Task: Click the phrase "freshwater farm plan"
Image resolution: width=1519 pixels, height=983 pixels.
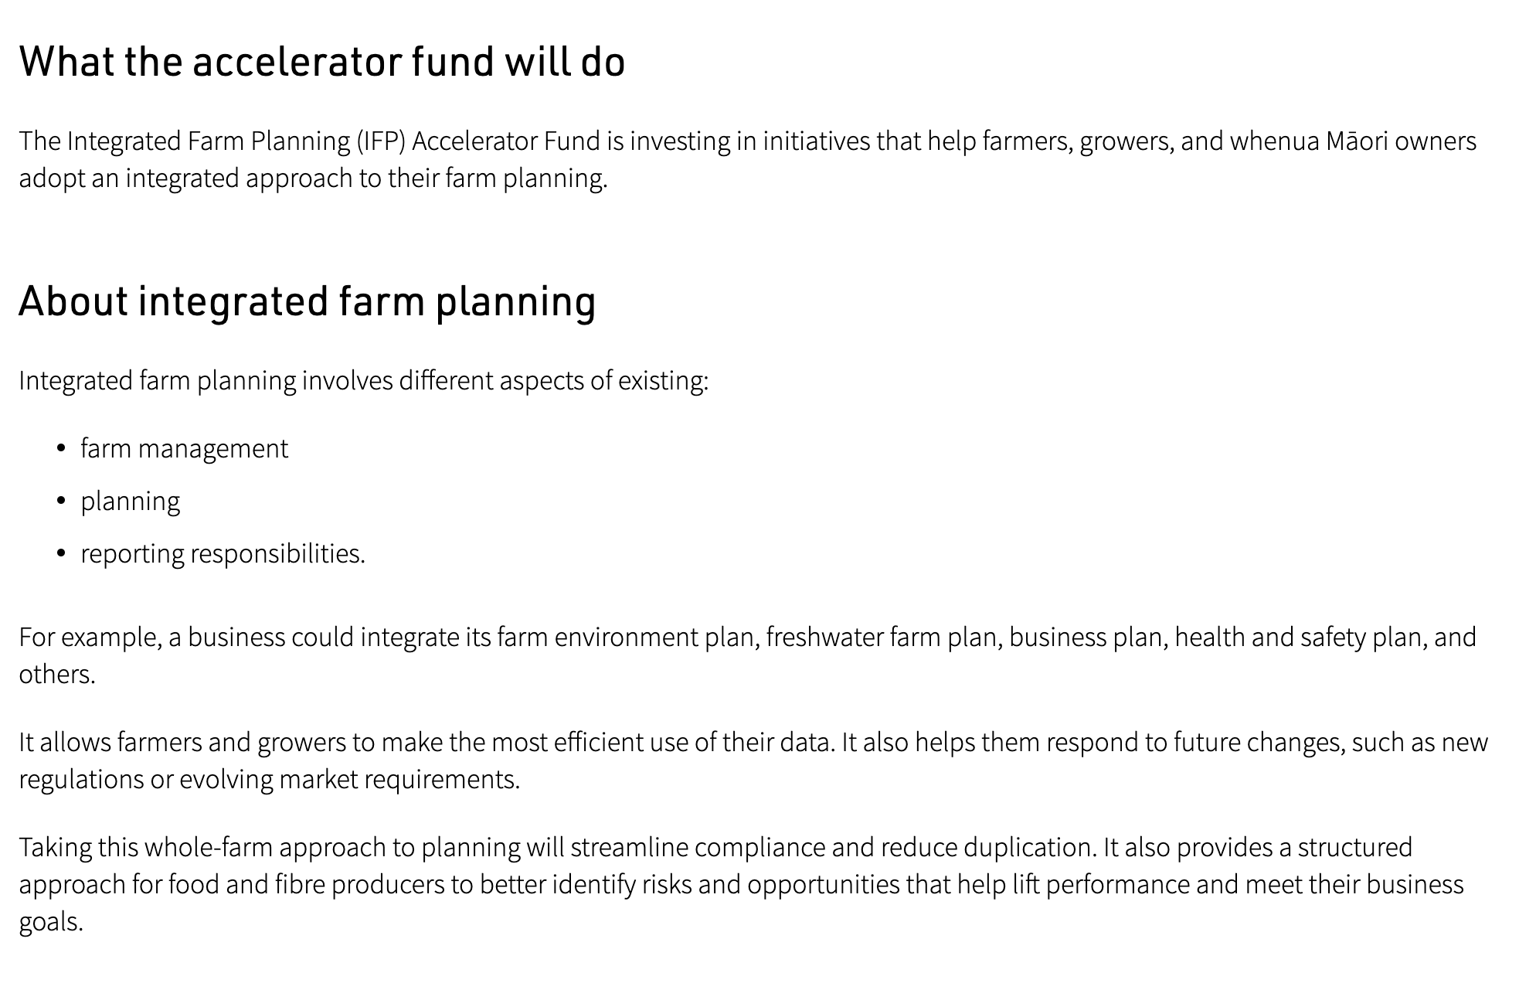Action: point(882,638)
